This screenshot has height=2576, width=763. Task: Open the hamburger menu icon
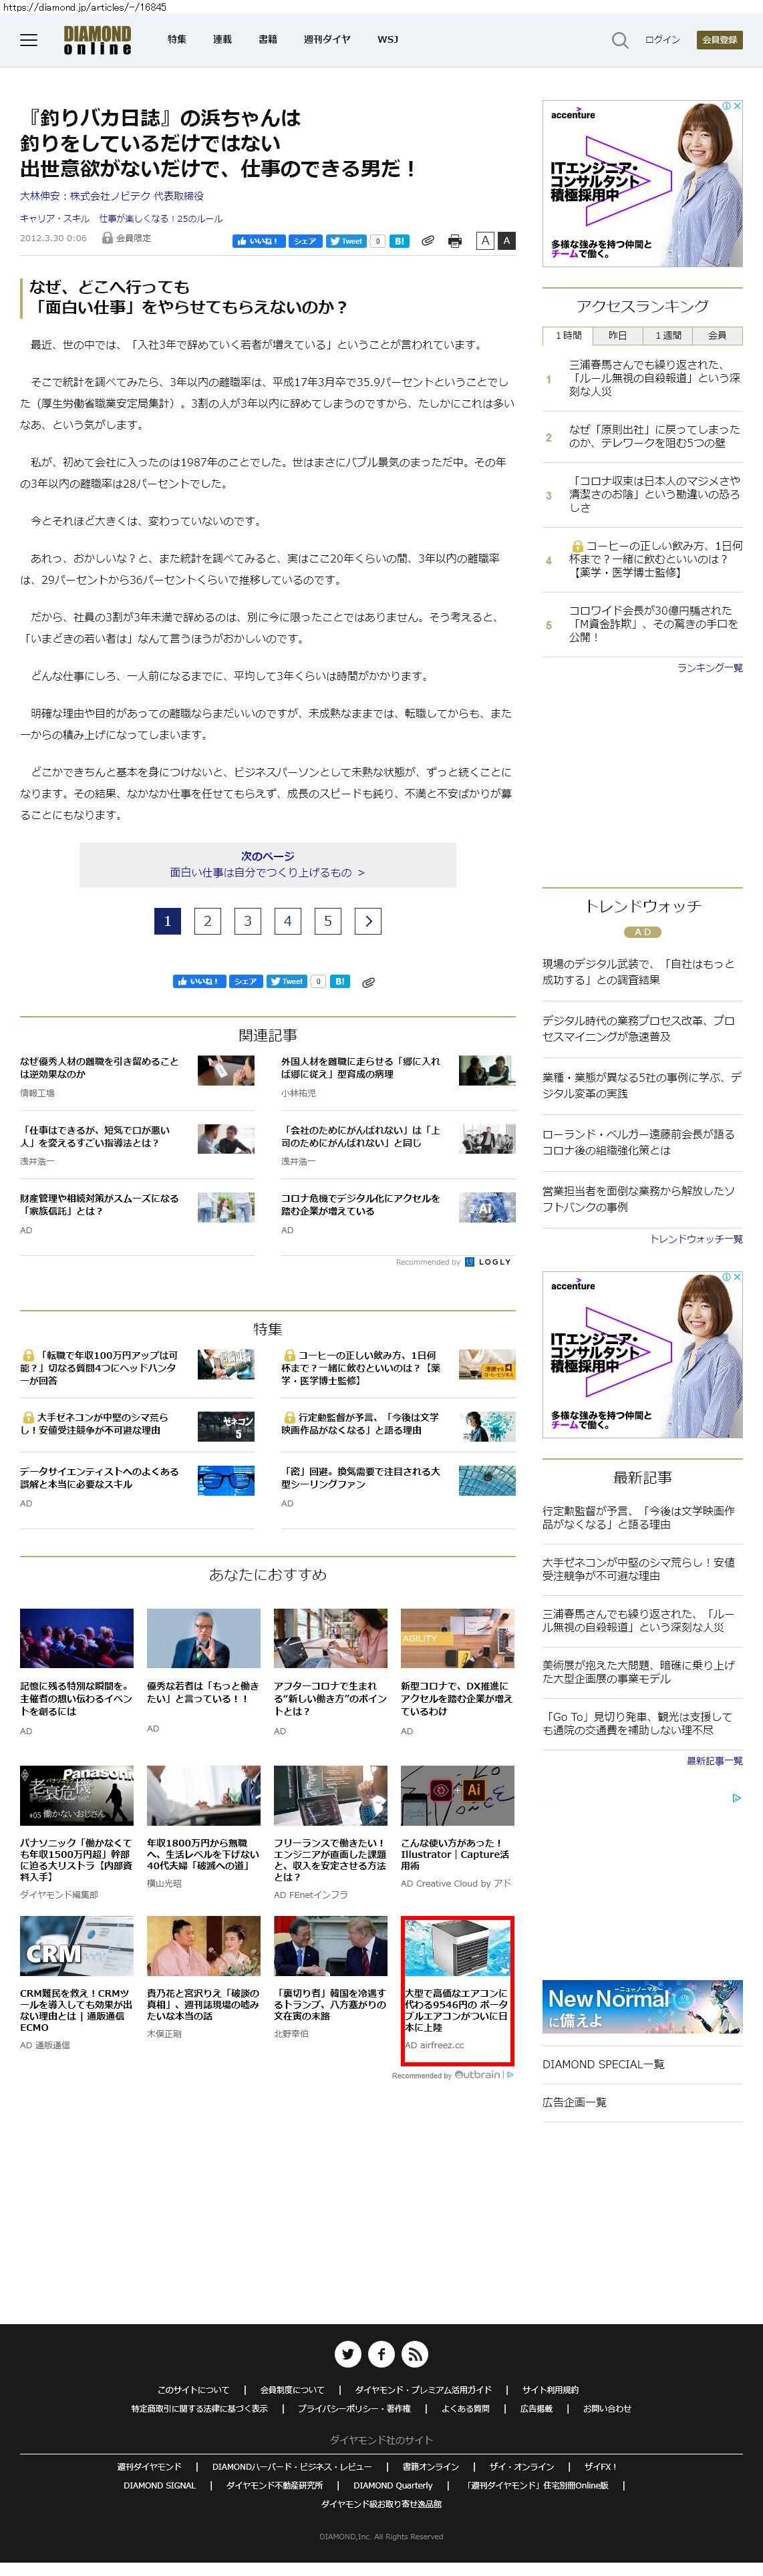pos(28,40)
